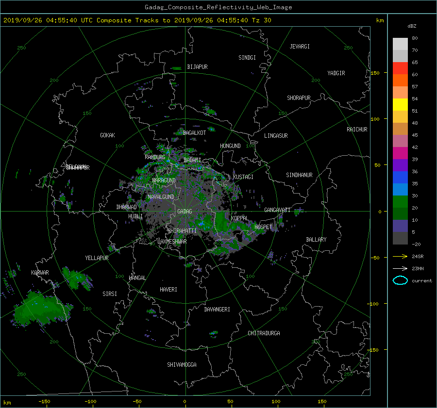Click the GOKAK city label
Screen dimensions: 437x408
click(108, 135)
